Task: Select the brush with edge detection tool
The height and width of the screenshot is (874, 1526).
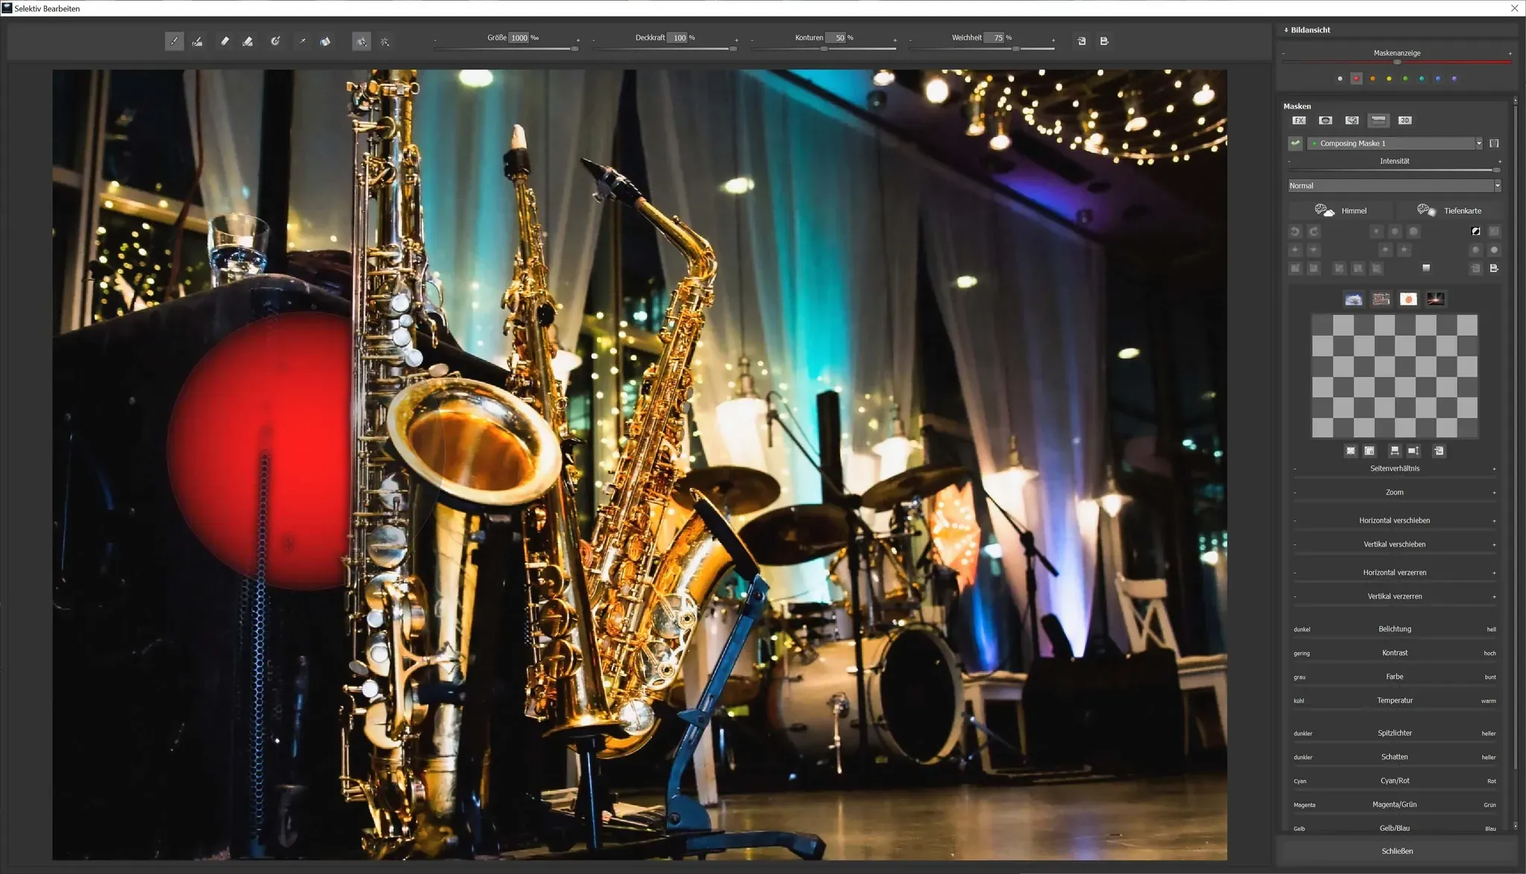Action: tap(197, 42)
